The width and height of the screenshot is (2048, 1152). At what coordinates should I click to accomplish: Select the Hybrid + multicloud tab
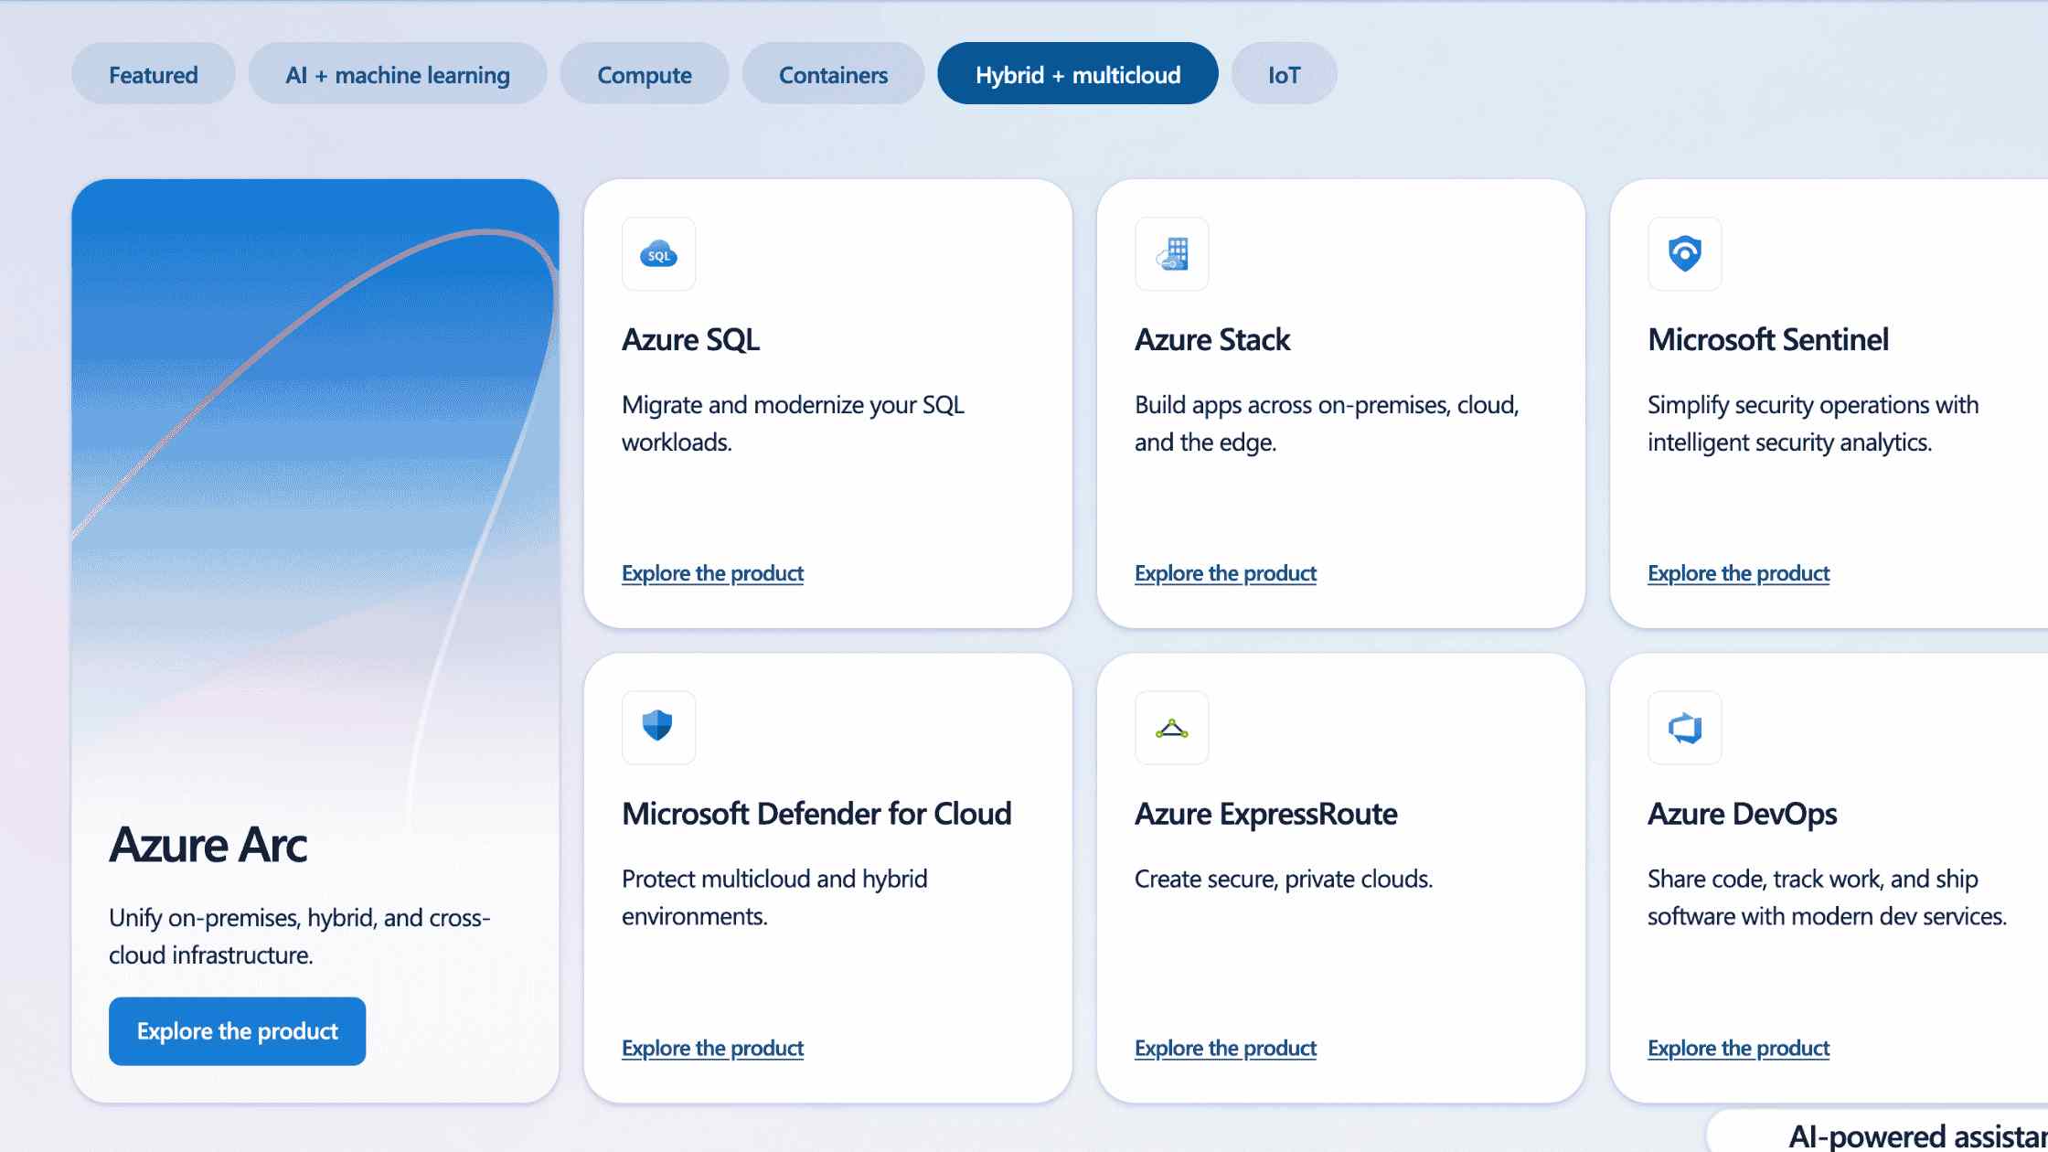[1078, 74]
